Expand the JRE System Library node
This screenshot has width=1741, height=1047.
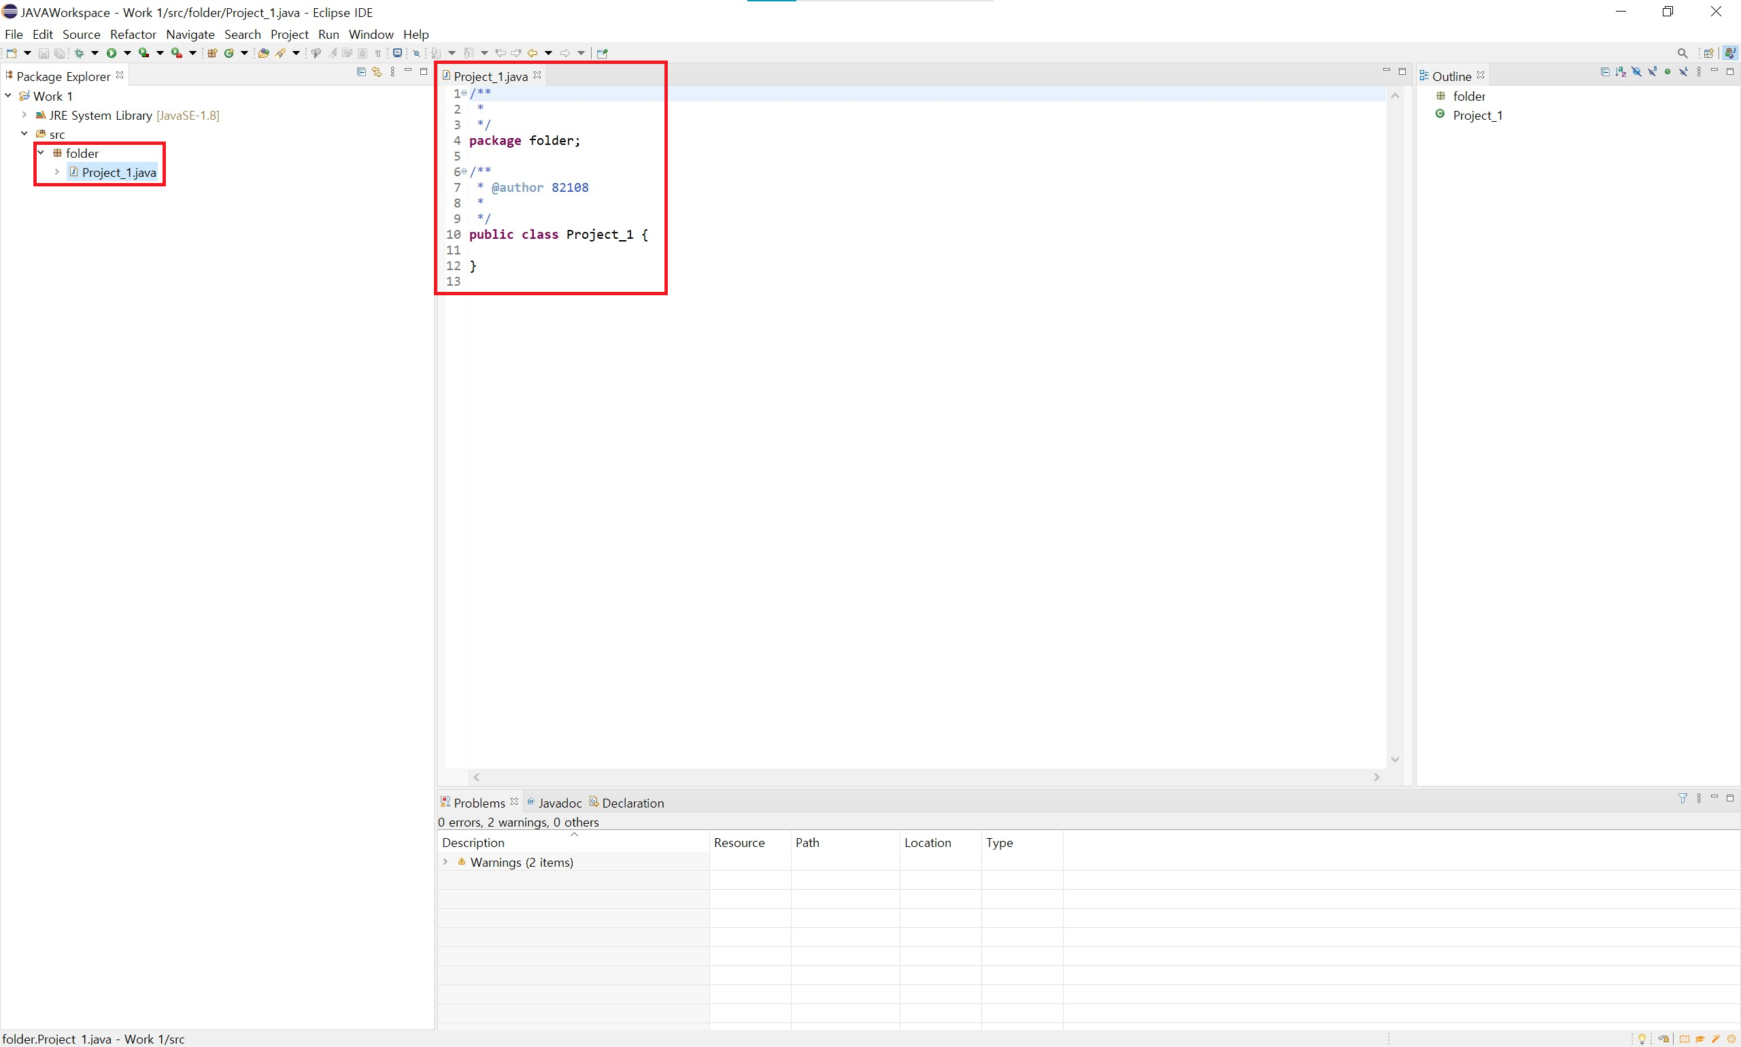click(x=24, y=115)
